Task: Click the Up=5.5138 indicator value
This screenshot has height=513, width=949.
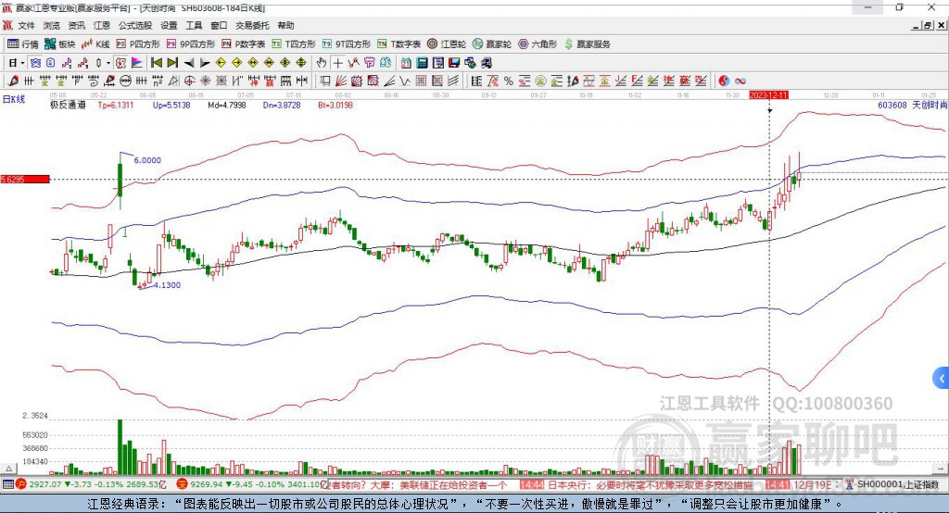Action: tap(171, 105)
